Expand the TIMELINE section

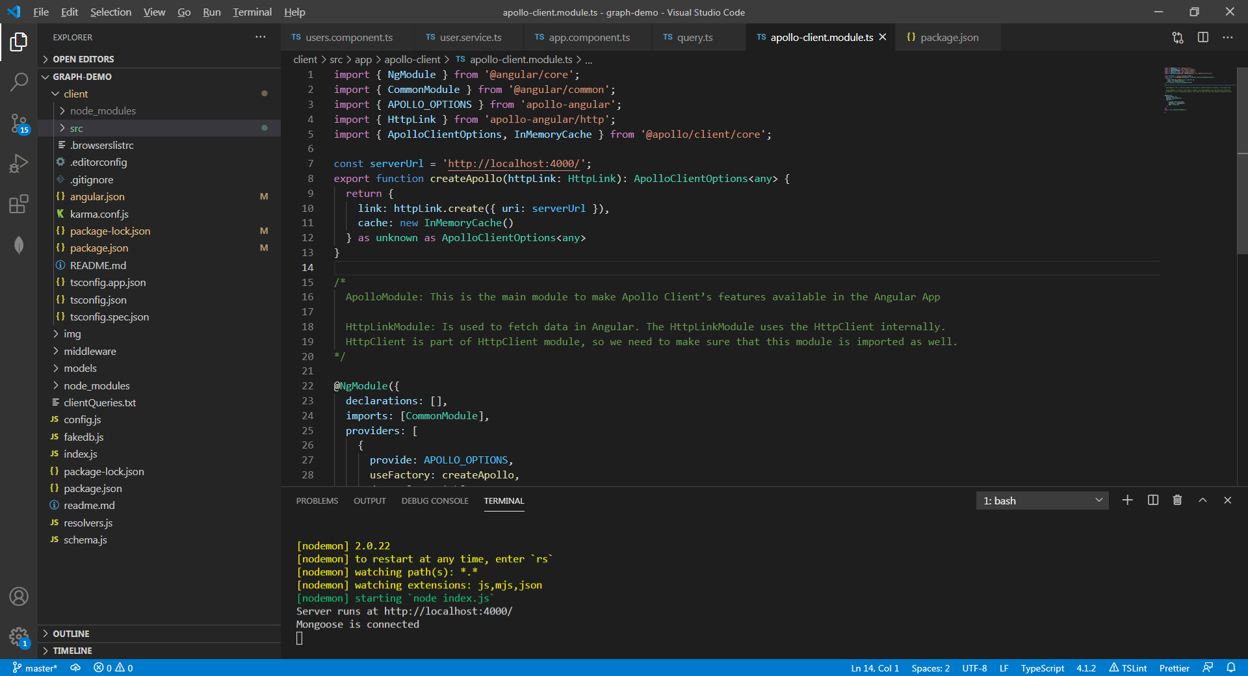159,651
